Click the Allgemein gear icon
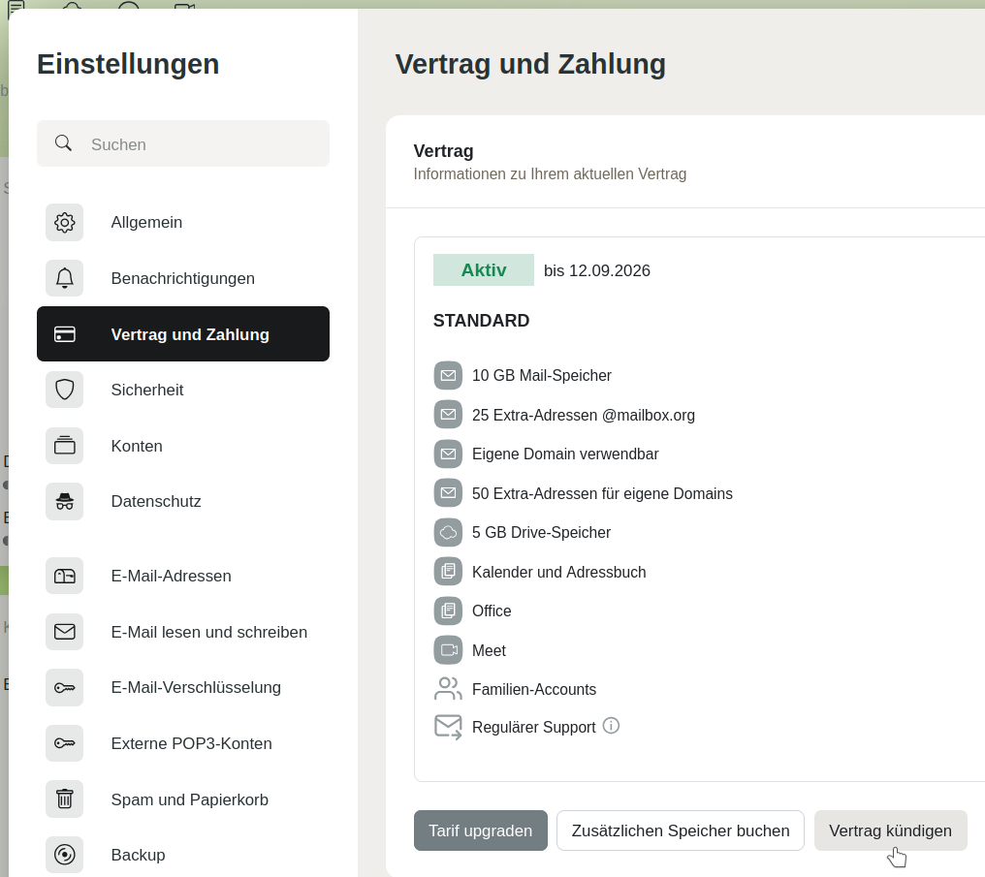 (x=64, y=223)
